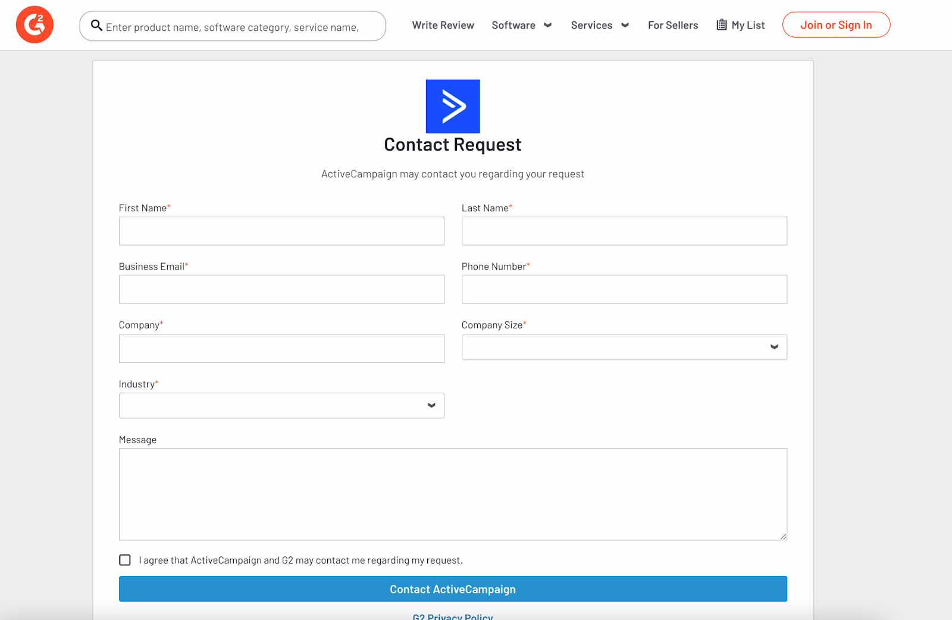Click the G2 logo icon
Viewport: 952px width, 620px height.
pyautogui.click(x=35, y=25)
